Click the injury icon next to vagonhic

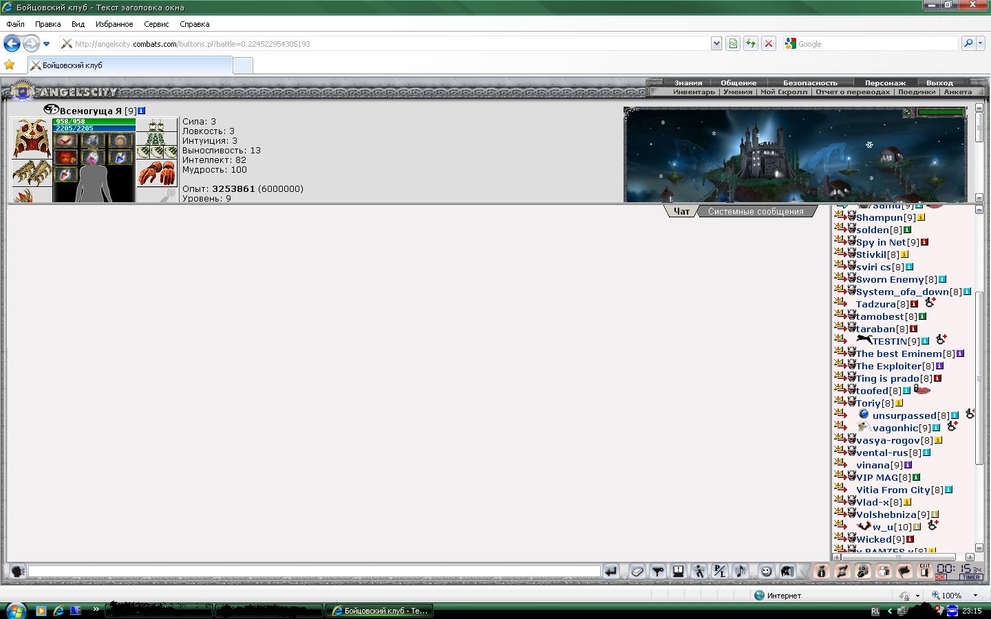tap(952, 426)
